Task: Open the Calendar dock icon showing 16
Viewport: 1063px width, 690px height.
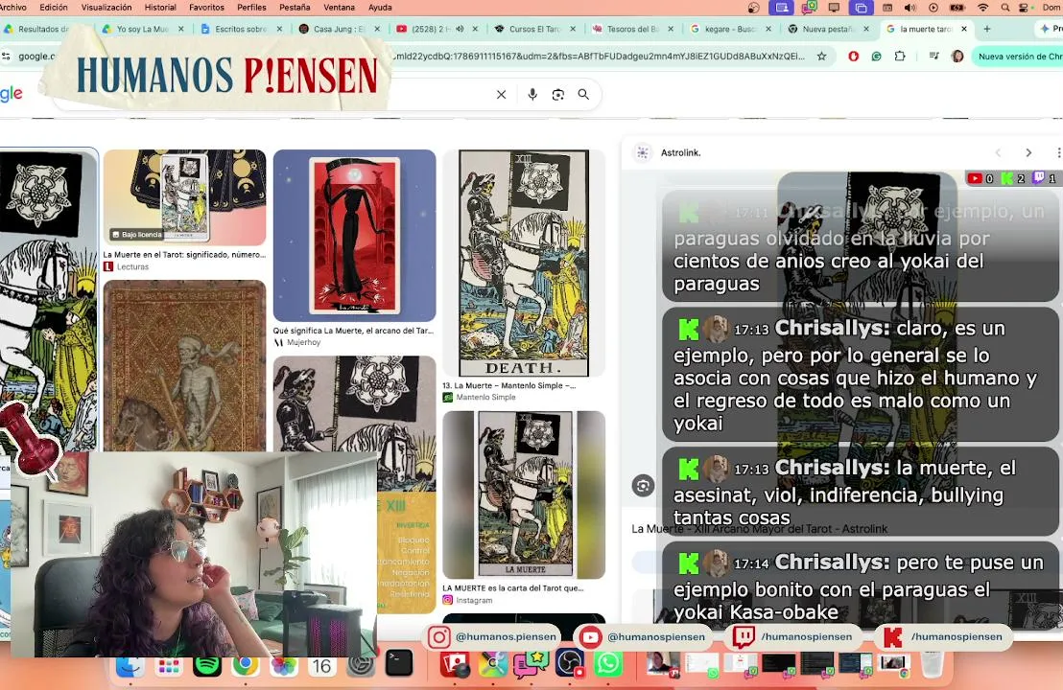Action: 321,666
